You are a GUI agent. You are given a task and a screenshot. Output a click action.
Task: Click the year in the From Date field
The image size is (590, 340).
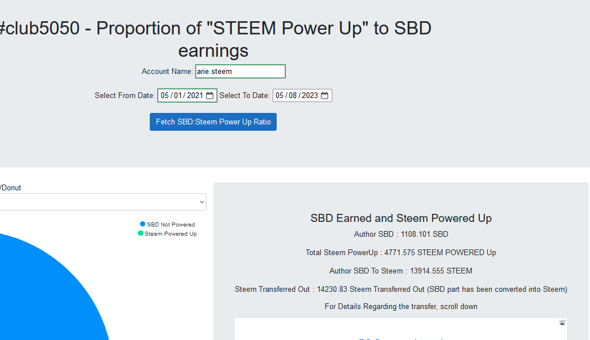pyautogui.click(x=195, y=96)
